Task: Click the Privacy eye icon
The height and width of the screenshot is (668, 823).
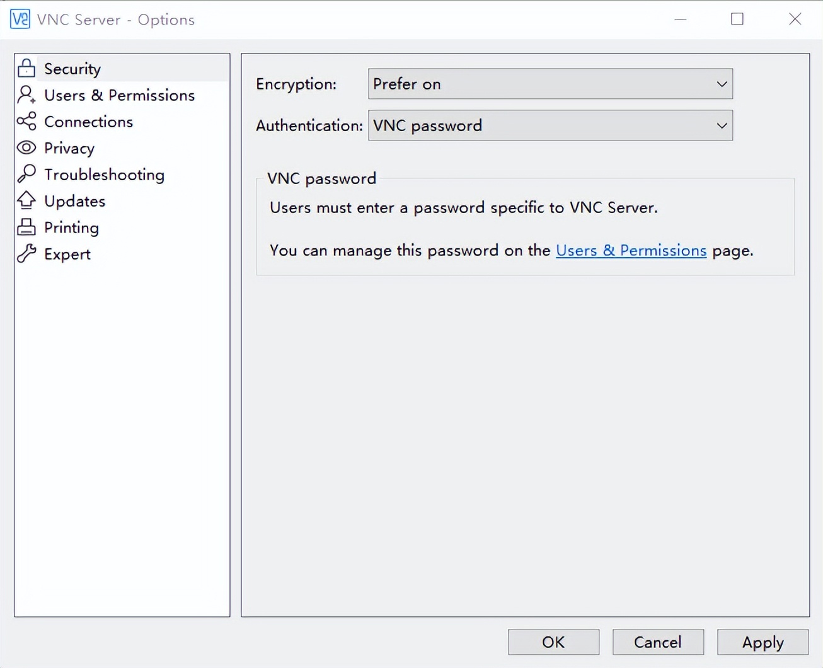Action: 26,147
